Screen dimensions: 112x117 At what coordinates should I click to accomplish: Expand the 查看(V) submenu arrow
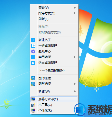[x=75, y=8]
